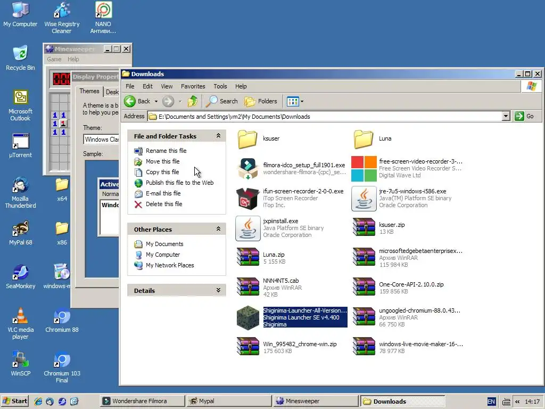Select filmora-idco_setup_full1901.exe installer icon
The height and width of the screenshot is (409, 545).
[248, 169]
